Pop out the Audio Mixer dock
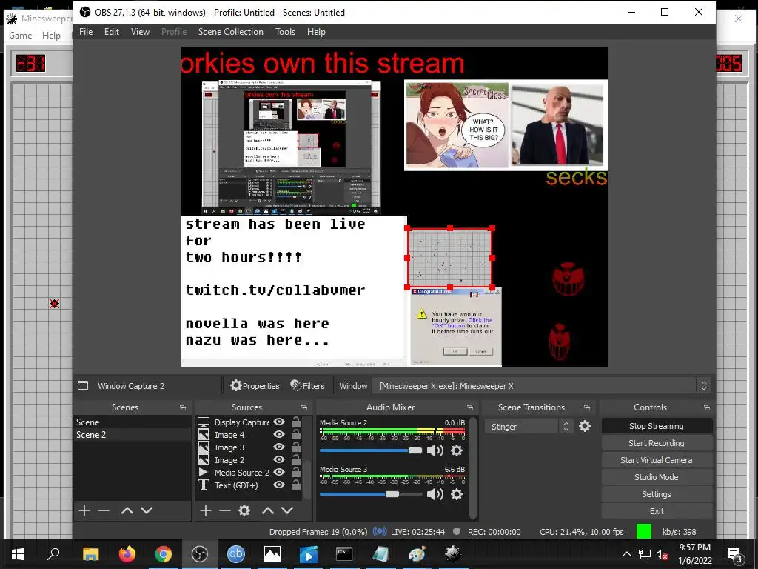 tap(470, 407)
